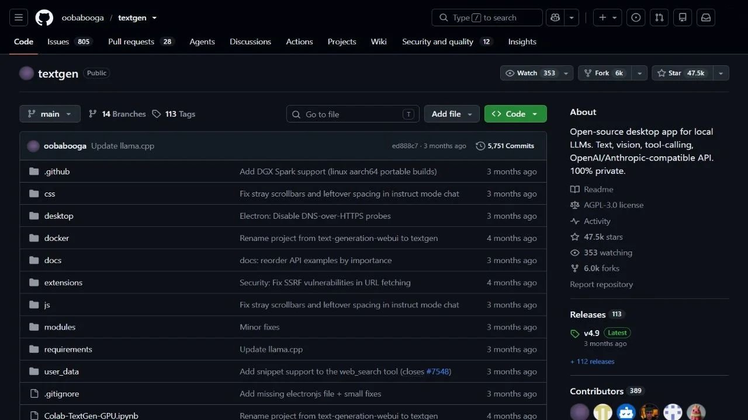This screenshot has height=420, width=748.
Task: Open Copilot chat icon
Action: pos(555,17)
